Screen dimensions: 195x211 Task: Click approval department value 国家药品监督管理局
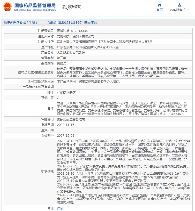pos(71,119)
